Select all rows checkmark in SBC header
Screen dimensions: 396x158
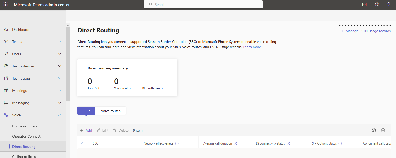[x=82, y=143]
